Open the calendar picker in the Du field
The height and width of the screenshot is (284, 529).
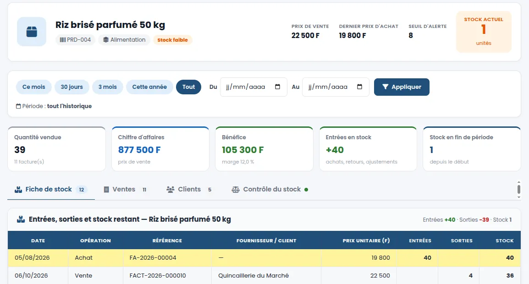tap(278, 87)
